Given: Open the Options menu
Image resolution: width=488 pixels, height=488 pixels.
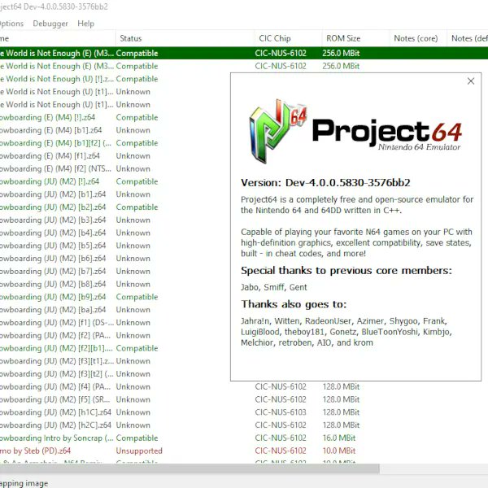Looking at the screenshot, I should click(11, 24).
